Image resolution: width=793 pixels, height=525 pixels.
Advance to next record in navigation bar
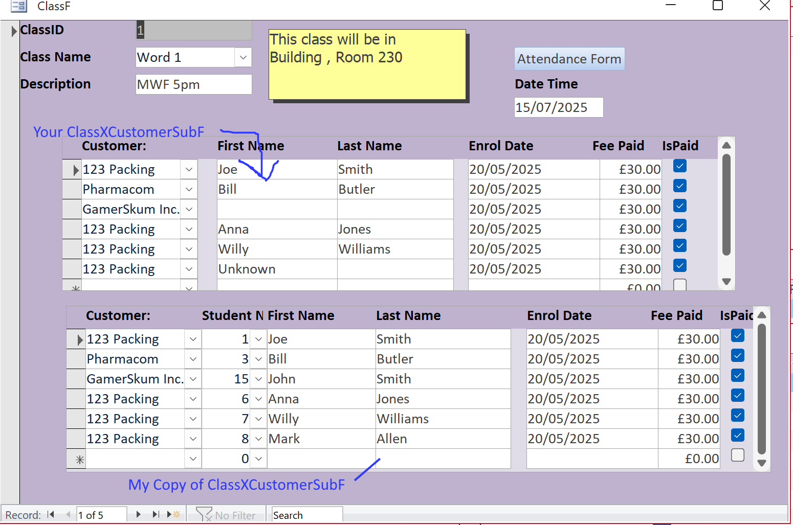click(x=138, y=515)
